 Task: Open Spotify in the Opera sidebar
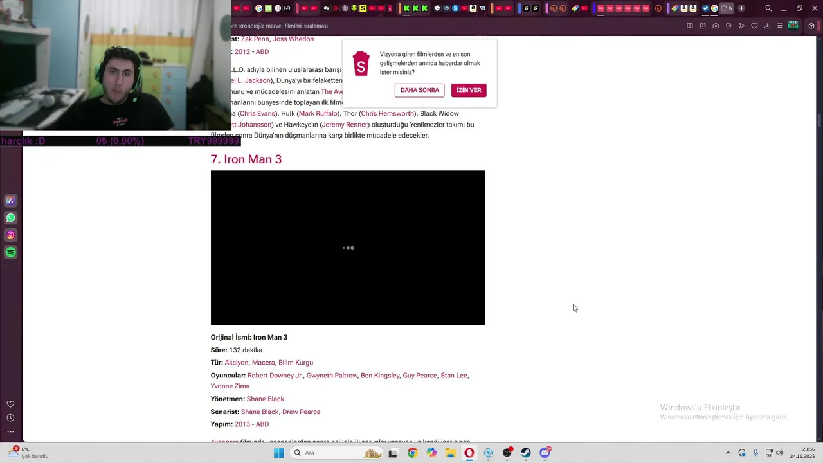(10, 252)
